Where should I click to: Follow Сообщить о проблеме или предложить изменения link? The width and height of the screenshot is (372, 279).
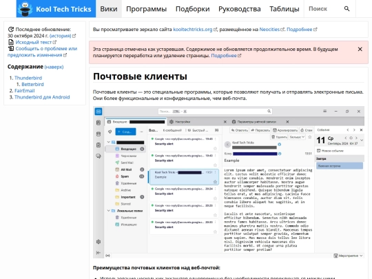coord(42,52)
